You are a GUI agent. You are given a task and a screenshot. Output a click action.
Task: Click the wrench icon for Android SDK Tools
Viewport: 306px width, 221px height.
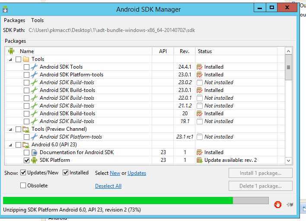[x=34, y=67]
